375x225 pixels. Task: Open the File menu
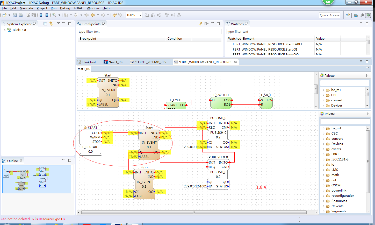pyautogui.click(x=4, y=8)
